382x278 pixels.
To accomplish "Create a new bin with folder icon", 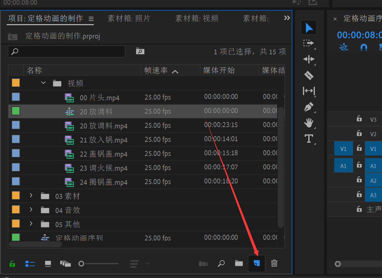I will pyautogui.click(x=239, y=264).
